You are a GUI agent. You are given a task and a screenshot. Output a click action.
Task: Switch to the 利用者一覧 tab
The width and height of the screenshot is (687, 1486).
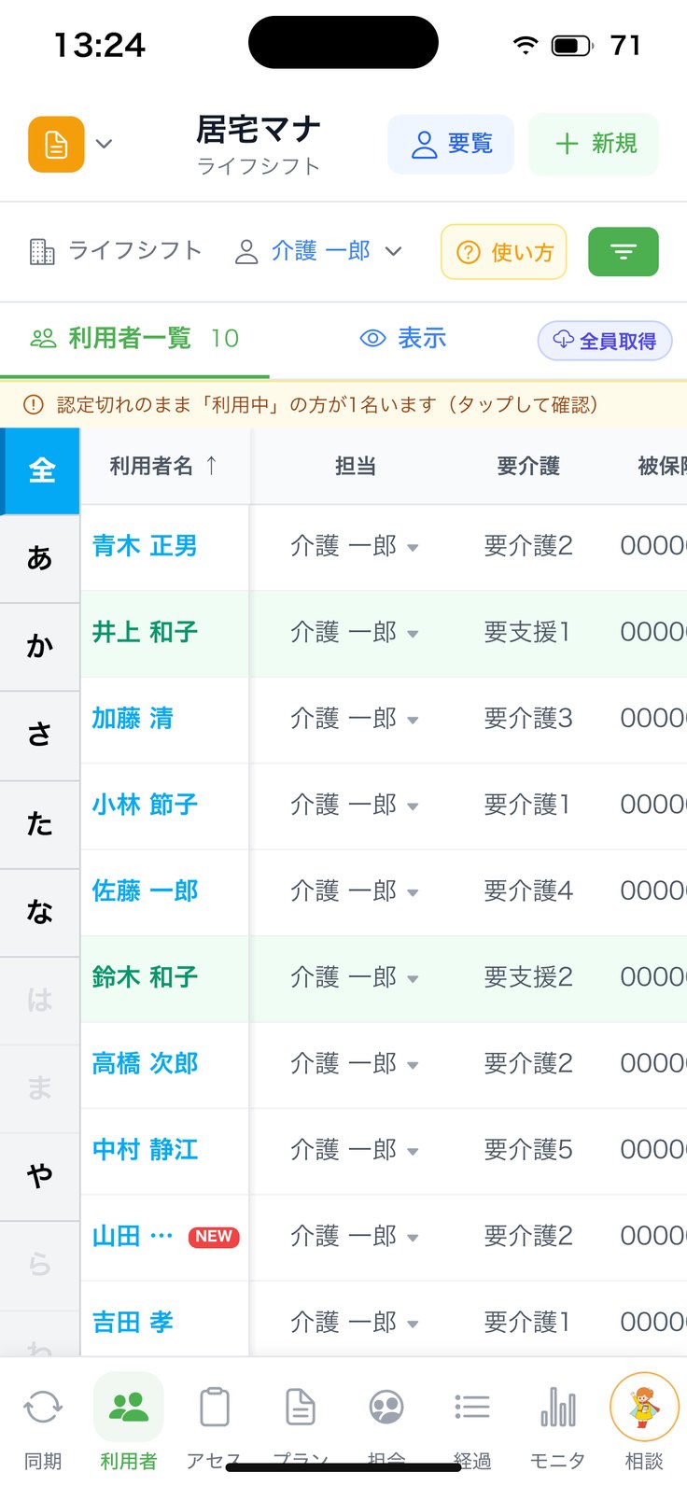134,338
